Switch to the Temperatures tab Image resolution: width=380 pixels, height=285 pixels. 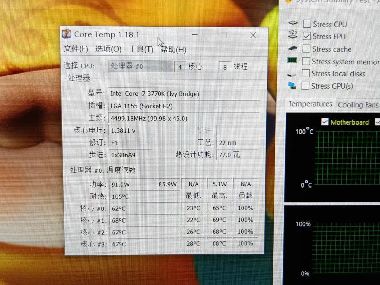[x=310, y=104]
